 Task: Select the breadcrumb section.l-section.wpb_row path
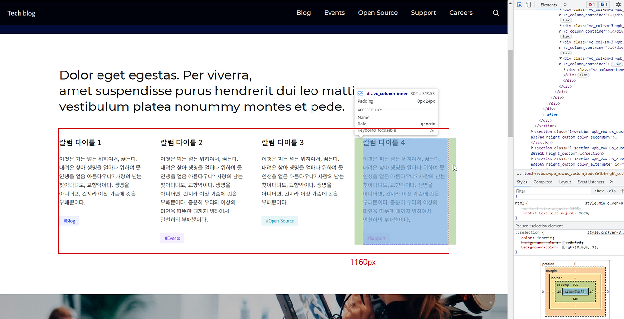point(573,173)
